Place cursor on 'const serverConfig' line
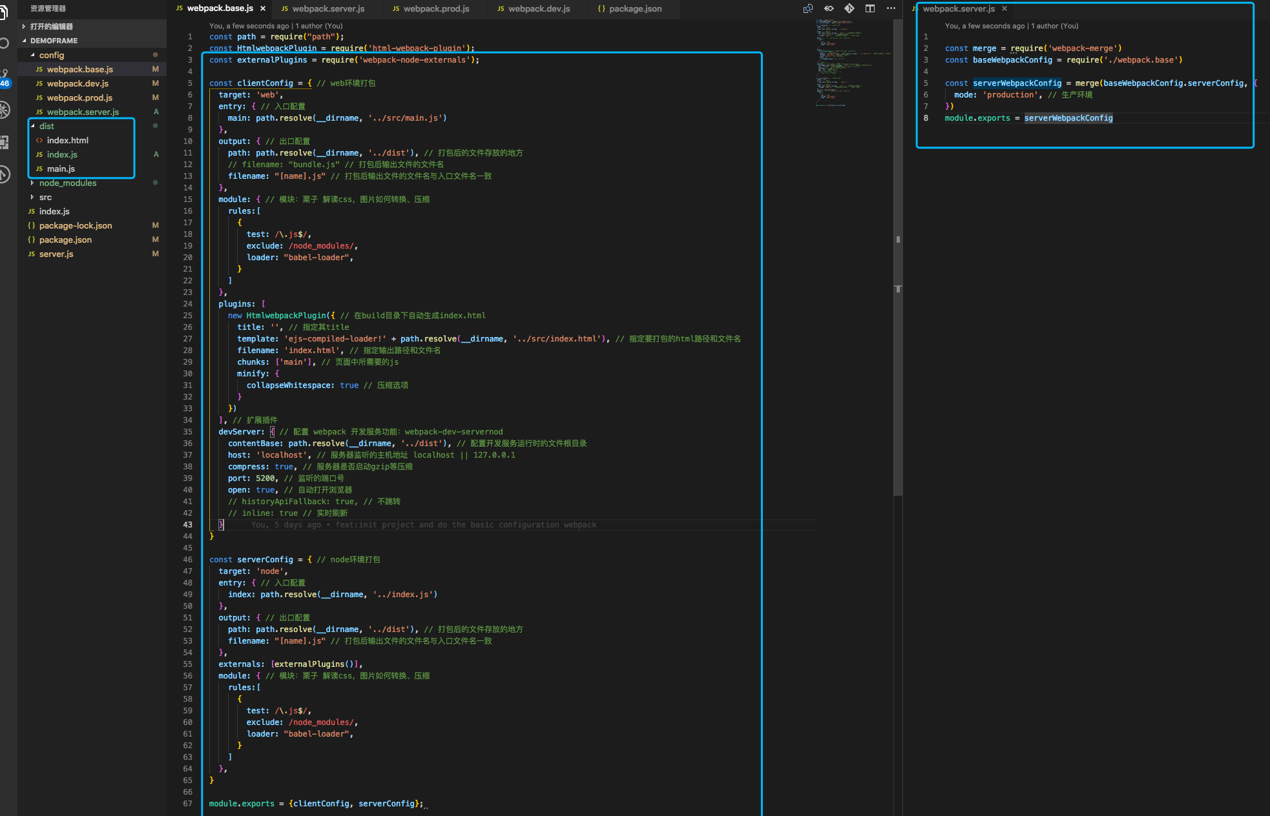Image resolution: width=1270 pixels, height=816 pixels. click(294, 560)
